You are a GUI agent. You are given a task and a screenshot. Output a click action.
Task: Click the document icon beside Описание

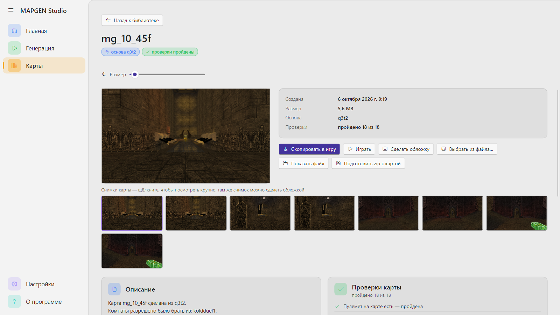(x=114, y=289)
